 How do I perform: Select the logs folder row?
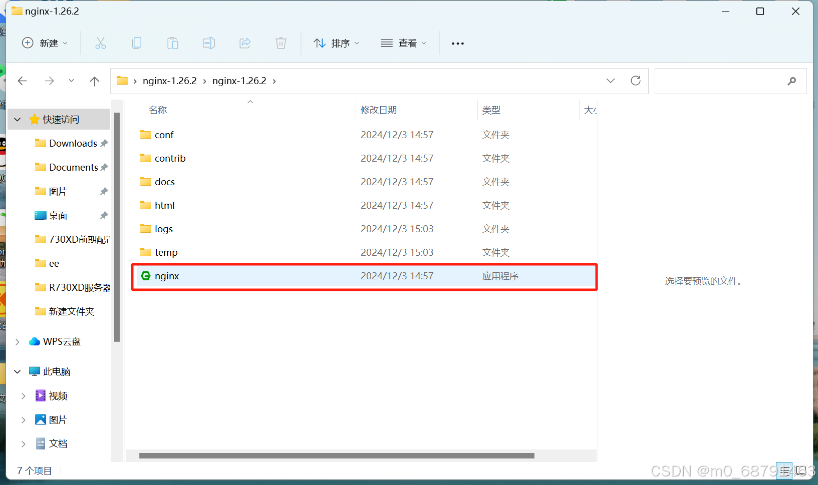click(x=366, y=229)
